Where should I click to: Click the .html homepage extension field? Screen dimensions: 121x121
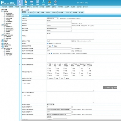(59, 41)
